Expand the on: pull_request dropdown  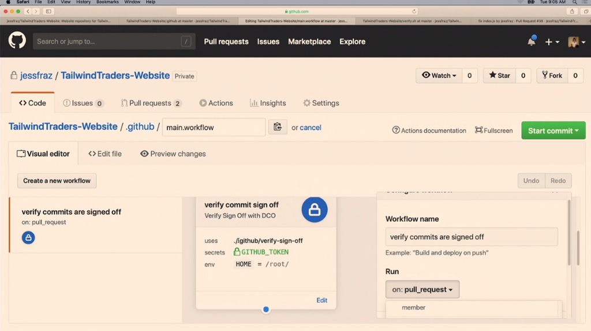click(422, 289)
